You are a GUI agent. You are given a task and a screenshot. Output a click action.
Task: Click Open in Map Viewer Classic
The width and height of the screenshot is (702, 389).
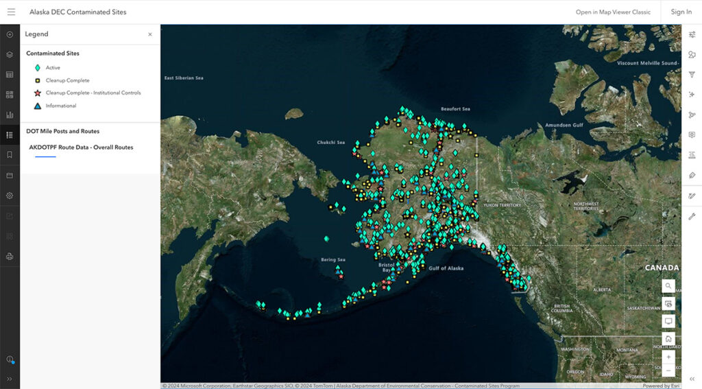click(x=613, y=12)
